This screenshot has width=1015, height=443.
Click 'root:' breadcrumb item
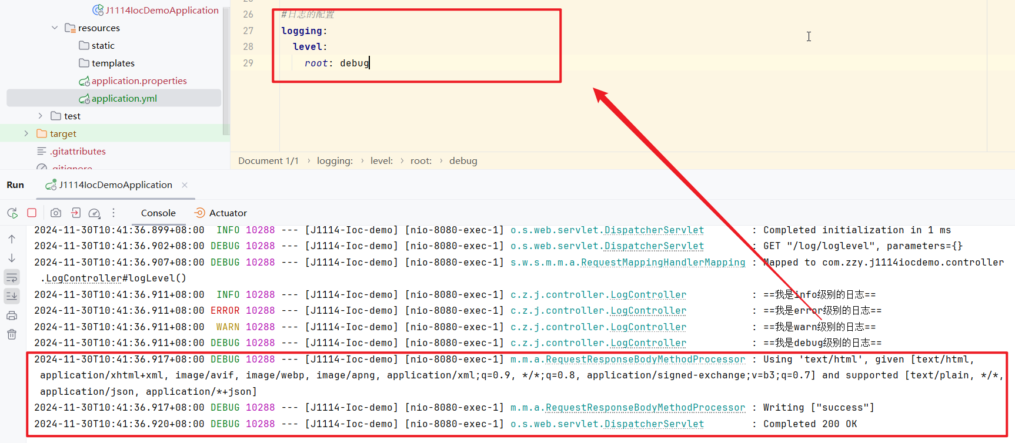pos(421,160)
